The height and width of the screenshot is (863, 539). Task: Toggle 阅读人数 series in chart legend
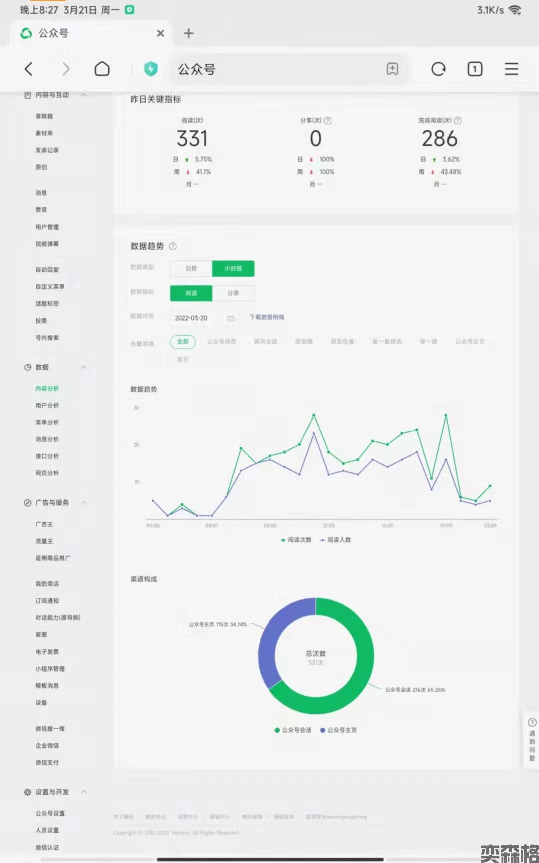click(336, 540)
